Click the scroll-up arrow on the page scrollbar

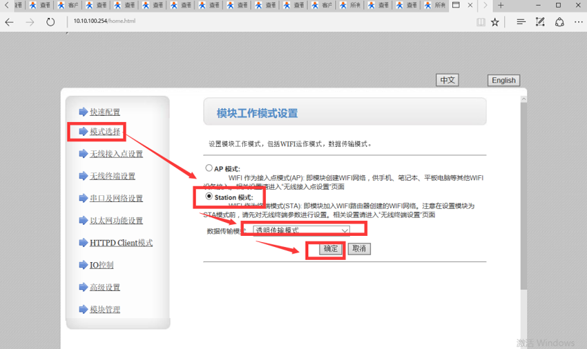point(523,99)
